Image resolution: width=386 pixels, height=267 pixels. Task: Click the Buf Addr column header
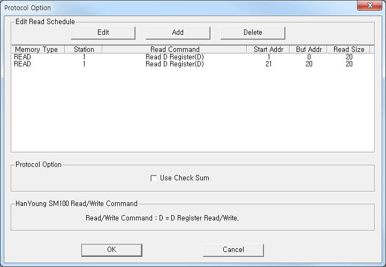click(x=308, y=49)
